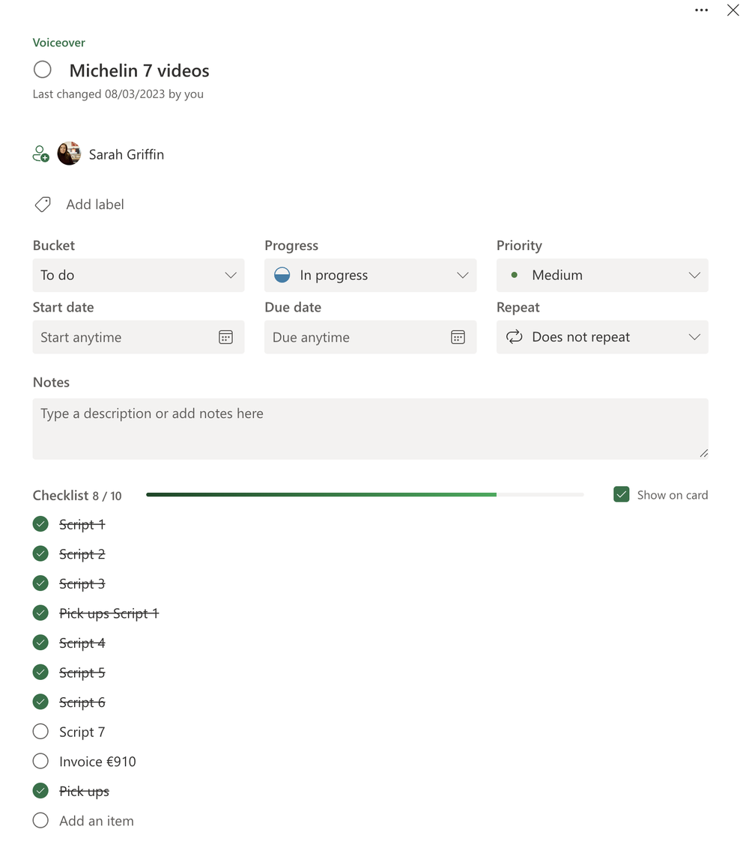Screen dimensions: 749x850
Task: Click the label tag icon
Action: pos(43,204)
